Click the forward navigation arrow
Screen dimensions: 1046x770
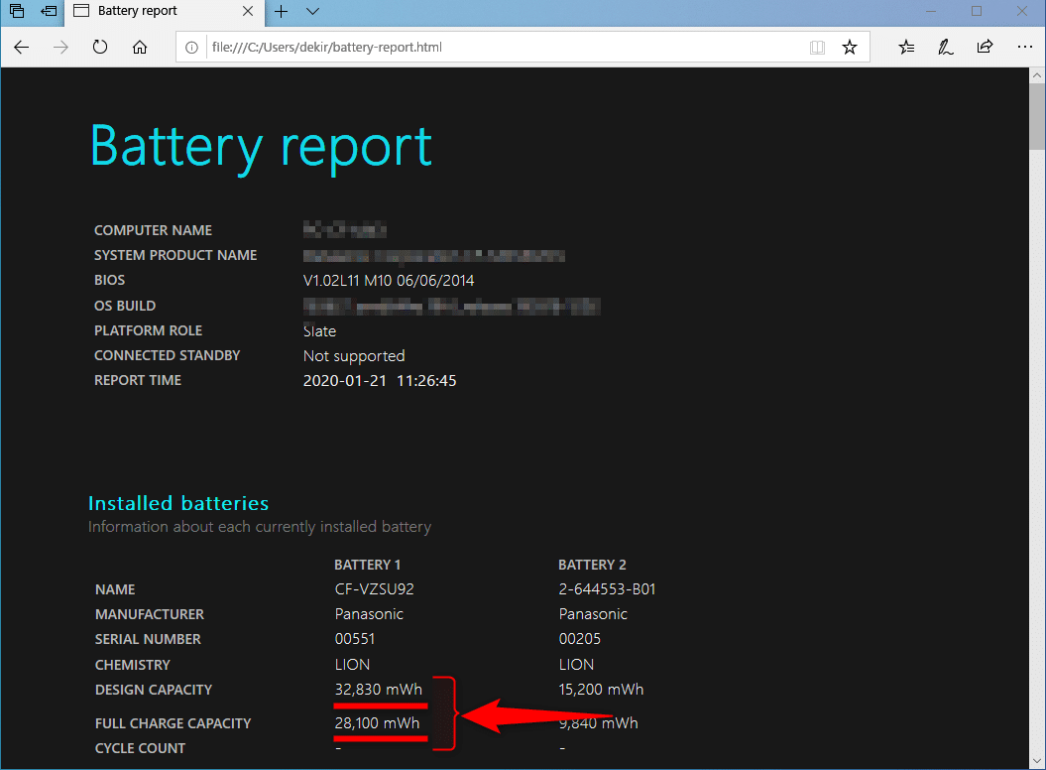pos(60,48)
